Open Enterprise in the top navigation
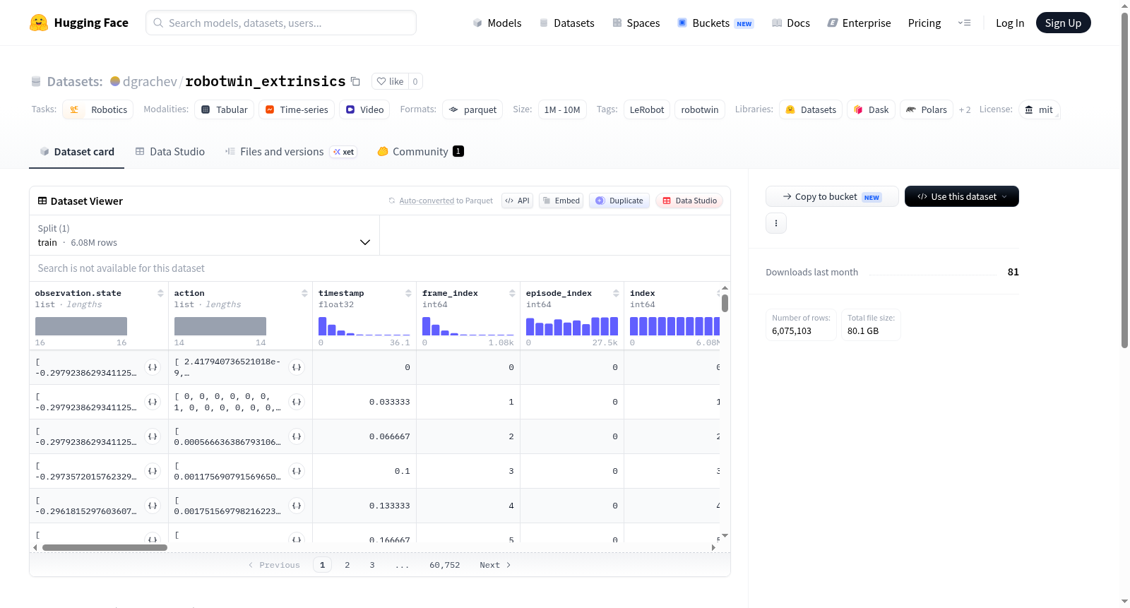 point(860,23)
